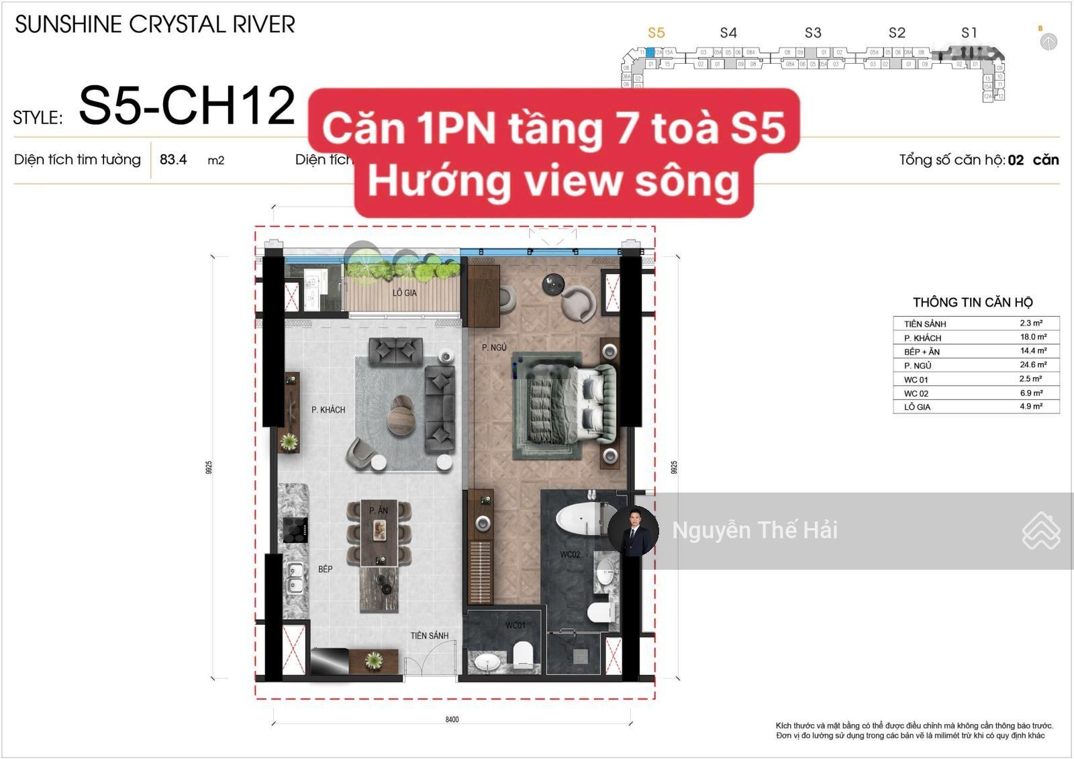Click the toilet in WC02

600,611
